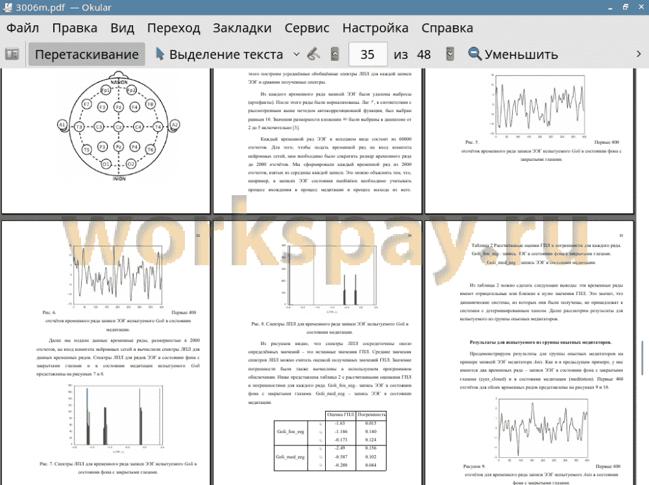Click the Рис. 6 caption label

coord(49,313)
